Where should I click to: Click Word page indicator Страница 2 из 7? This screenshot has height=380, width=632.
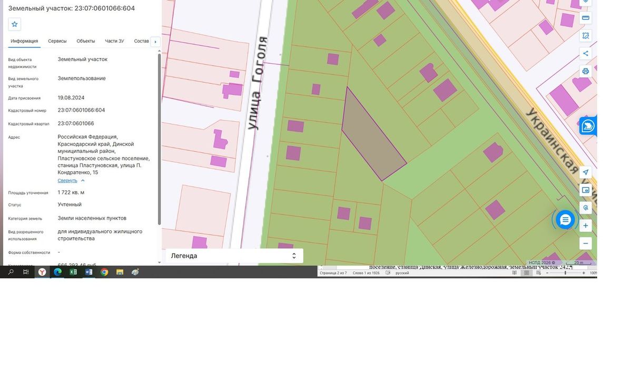333,273
